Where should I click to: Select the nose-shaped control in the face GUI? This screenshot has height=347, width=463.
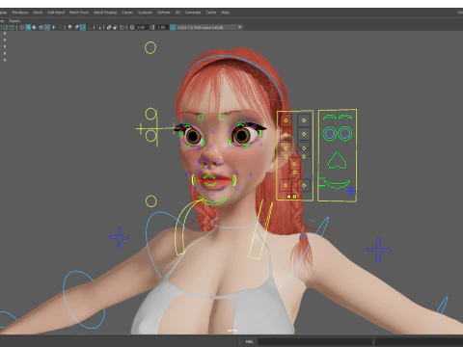pos(338,161)
